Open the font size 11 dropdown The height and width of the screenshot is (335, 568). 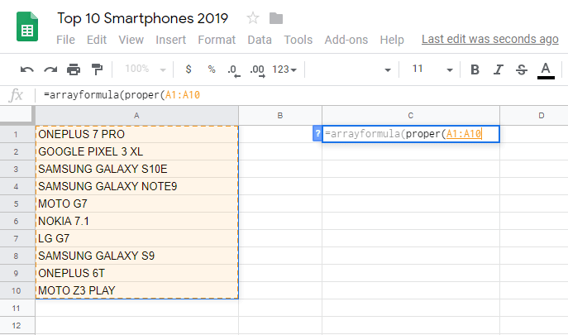(432, 69)
